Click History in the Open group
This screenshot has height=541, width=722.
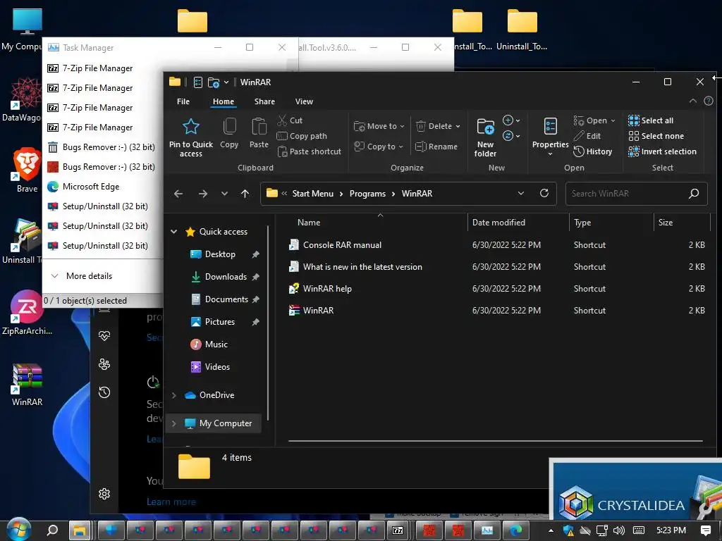pos(592,151)
